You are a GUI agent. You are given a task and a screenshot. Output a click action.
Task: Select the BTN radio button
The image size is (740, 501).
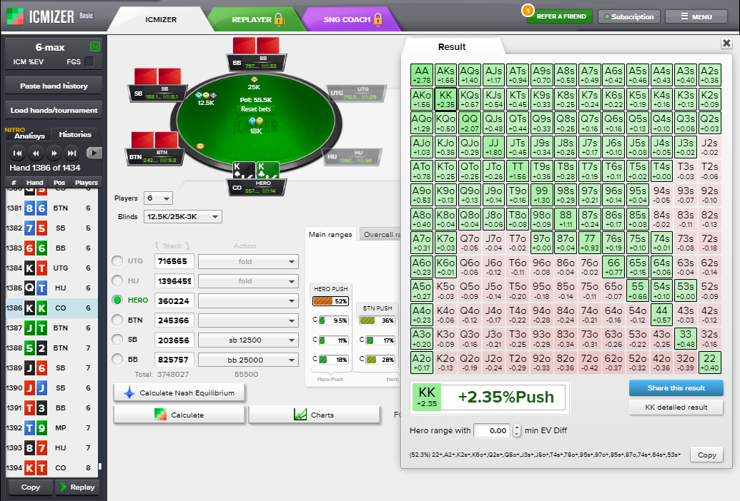(x=117, y=320)
